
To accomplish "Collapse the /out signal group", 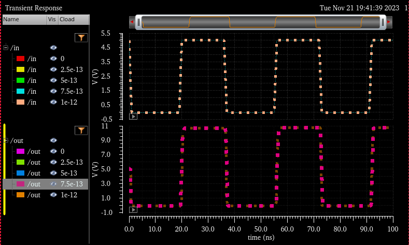I will coord(6,140).
